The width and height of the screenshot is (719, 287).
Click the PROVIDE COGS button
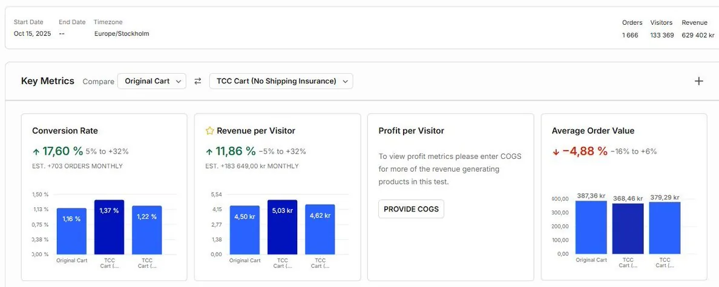click(x=412, y=209)
